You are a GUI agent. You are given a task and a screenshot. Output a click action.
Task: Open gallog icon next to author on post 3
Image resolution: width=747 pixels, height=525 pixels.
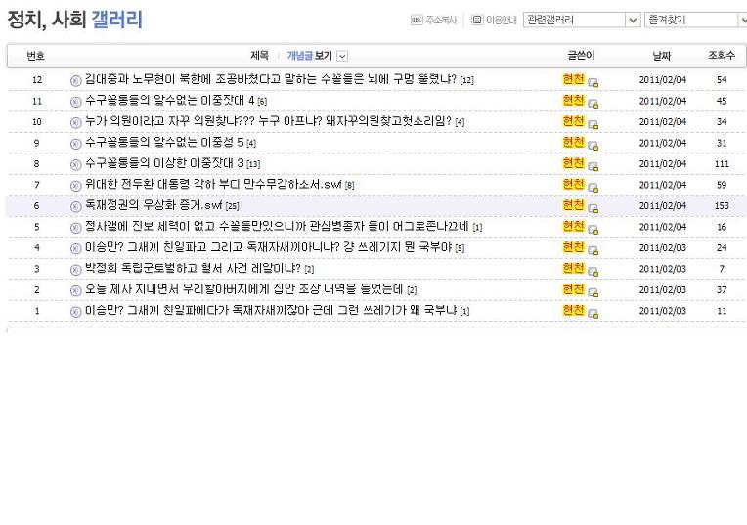tap(593, 271)
